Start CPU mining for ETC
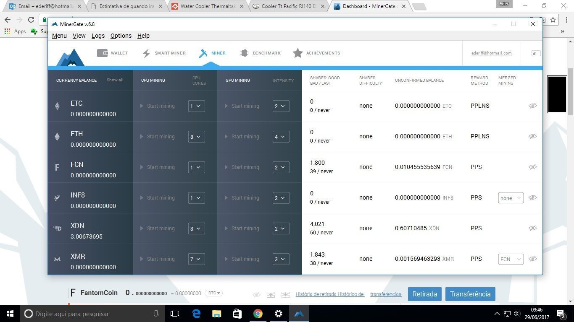Viewport: 574px width, 322px height. [x=157, y=106]
